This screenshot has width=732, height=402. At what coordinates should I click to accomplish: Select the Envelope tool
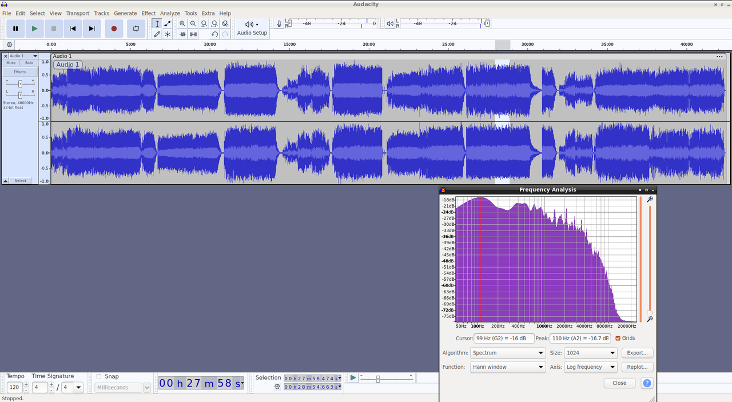click(x=168, y=23)
